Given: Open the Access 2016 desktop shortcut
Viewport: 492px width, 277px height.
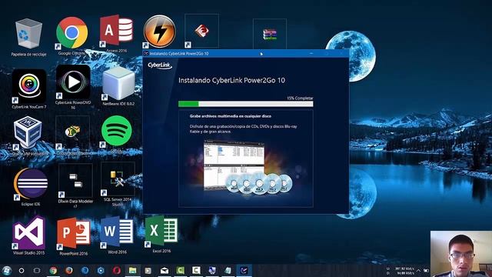Looking at the screenshot, I should pyautogui.click(x=116, y=31).
